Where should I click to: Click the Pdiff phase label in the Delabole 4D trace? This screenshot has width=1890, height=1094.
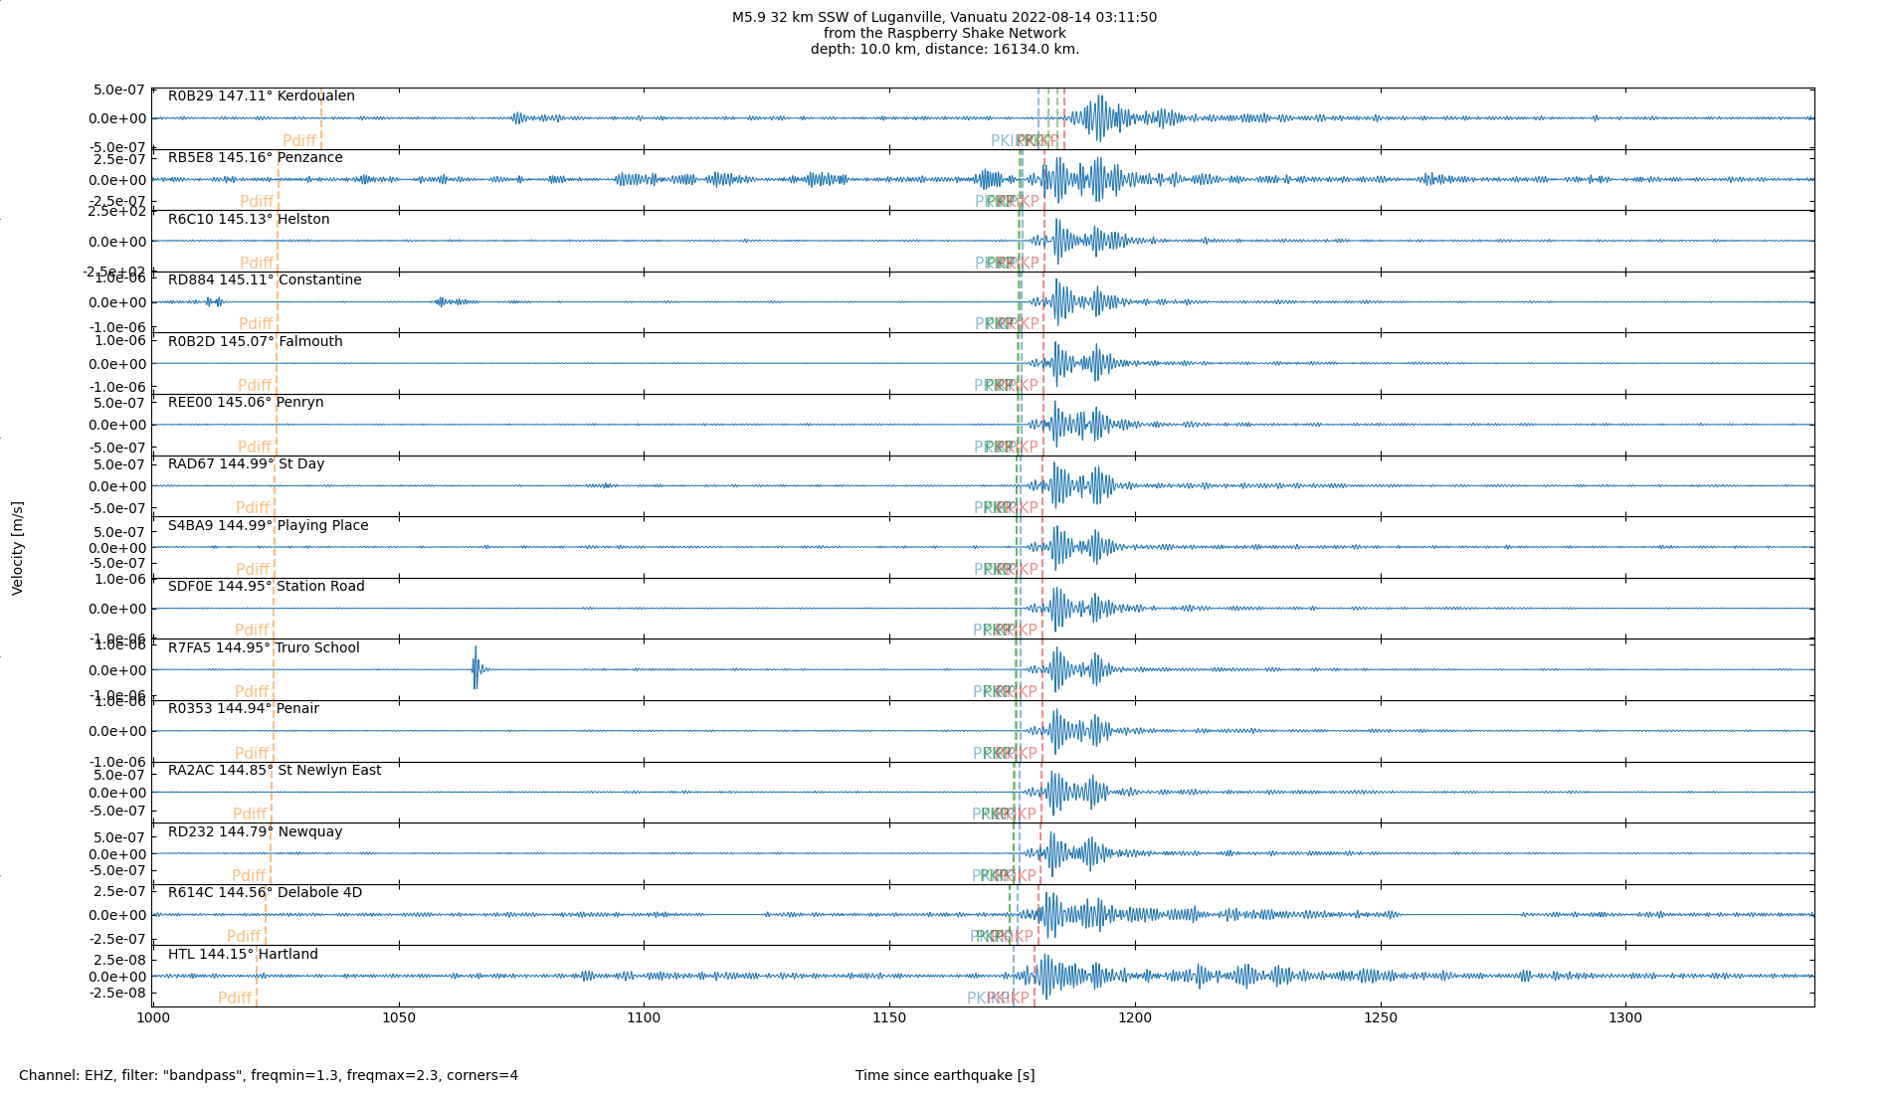[x=244, y=937]
